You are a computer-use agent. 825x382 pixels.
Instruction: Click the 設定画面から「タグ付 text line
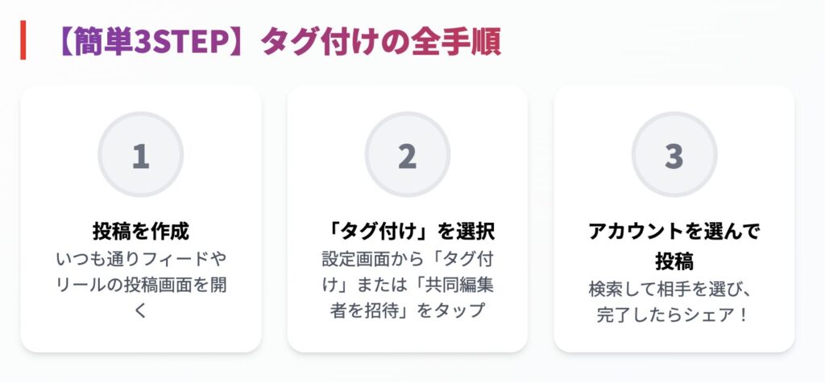click(407, 260)
